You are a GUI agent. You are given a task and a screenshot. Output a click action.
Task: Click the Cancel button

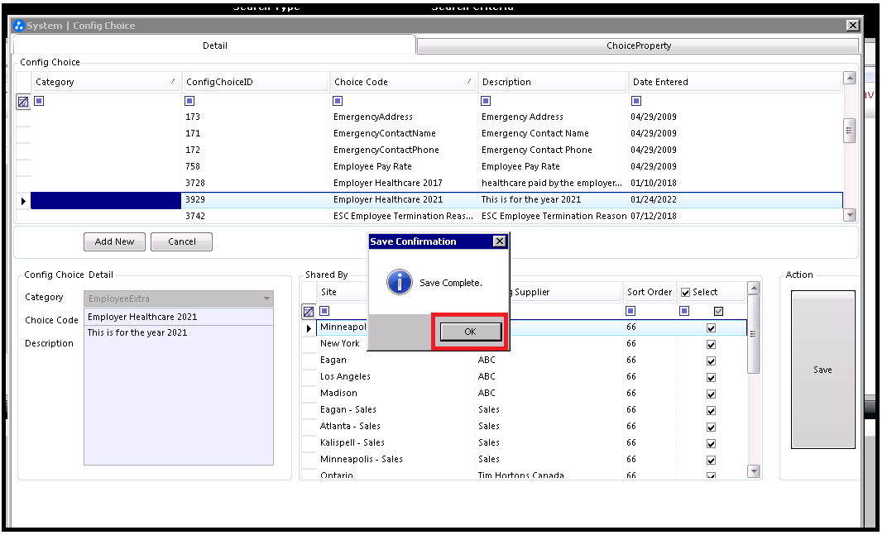(181, 241)
